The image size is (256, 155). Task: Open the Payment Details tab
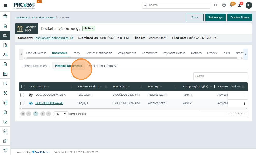click(x=174, y=53)
